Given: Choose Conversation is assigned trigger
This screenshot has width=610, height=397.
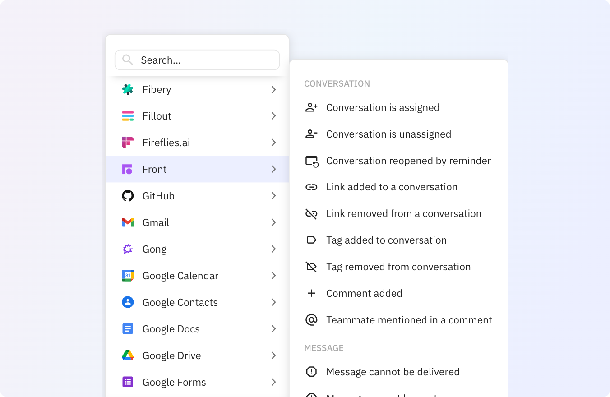Looking at the screenshot, I should [x=383, y=107].
